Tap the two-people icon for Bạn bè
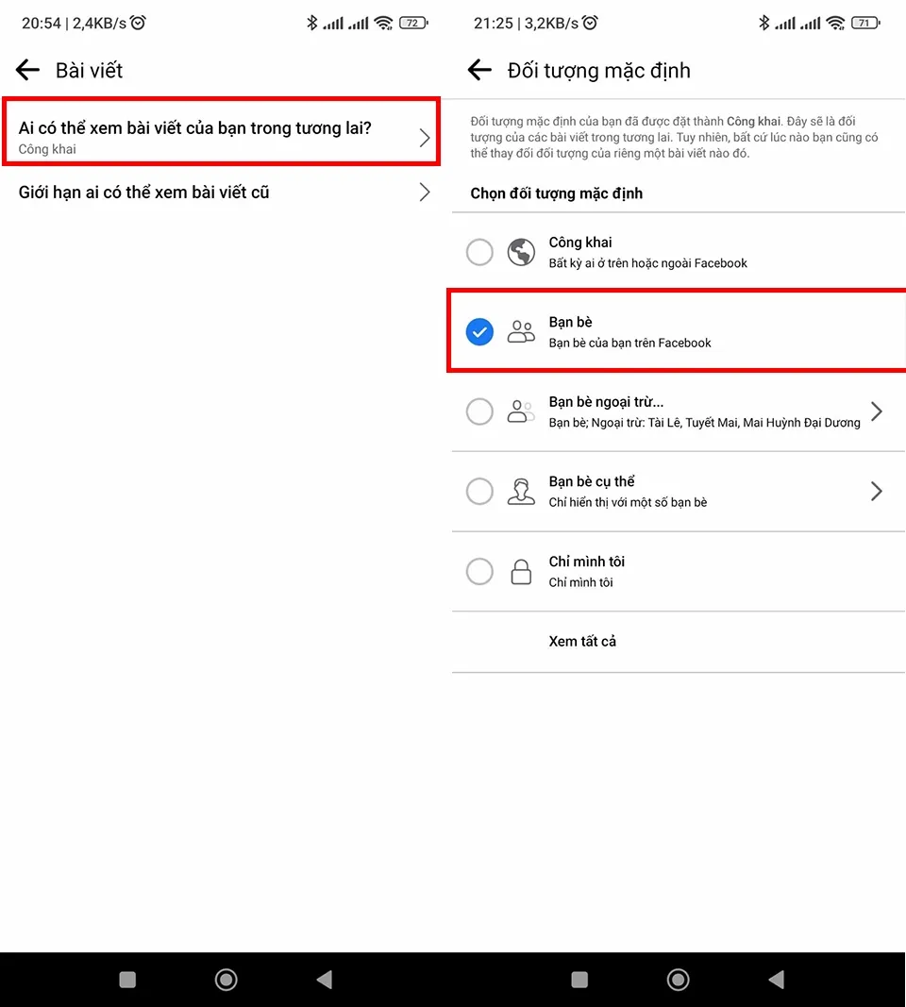 (521, 331)
